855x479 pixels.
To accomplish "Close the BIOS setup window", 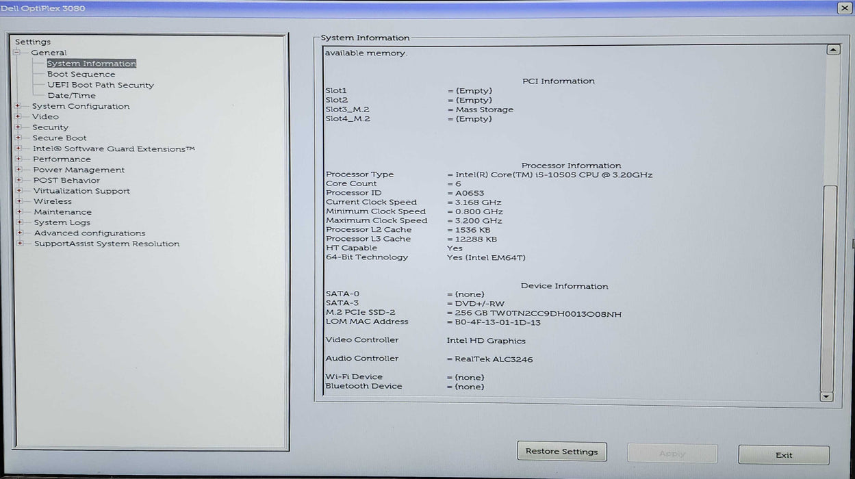I will (x=844, y=8).
